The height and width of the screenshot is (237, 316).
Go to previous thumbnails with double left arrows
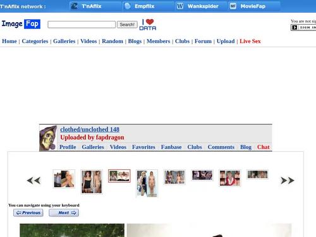33,181
